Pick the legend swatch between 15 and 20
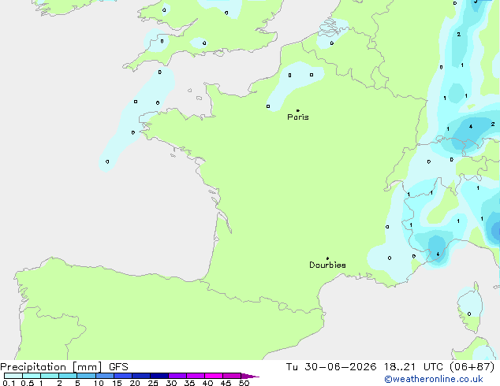 tap(123, 376)
